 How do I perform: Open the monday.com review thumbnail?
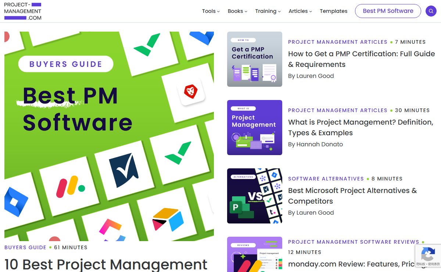coord(255,254)
